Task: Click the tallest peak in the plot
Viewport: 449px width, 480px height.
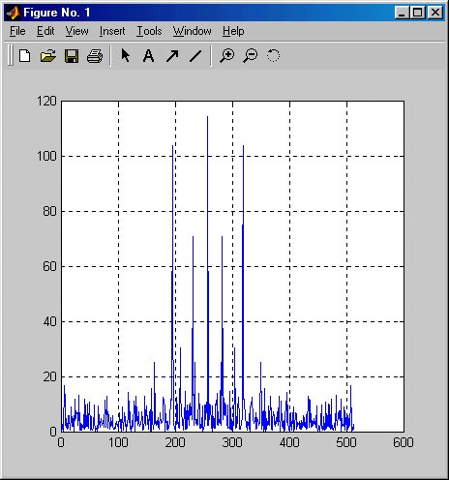Action: click(x=207, y=117)
